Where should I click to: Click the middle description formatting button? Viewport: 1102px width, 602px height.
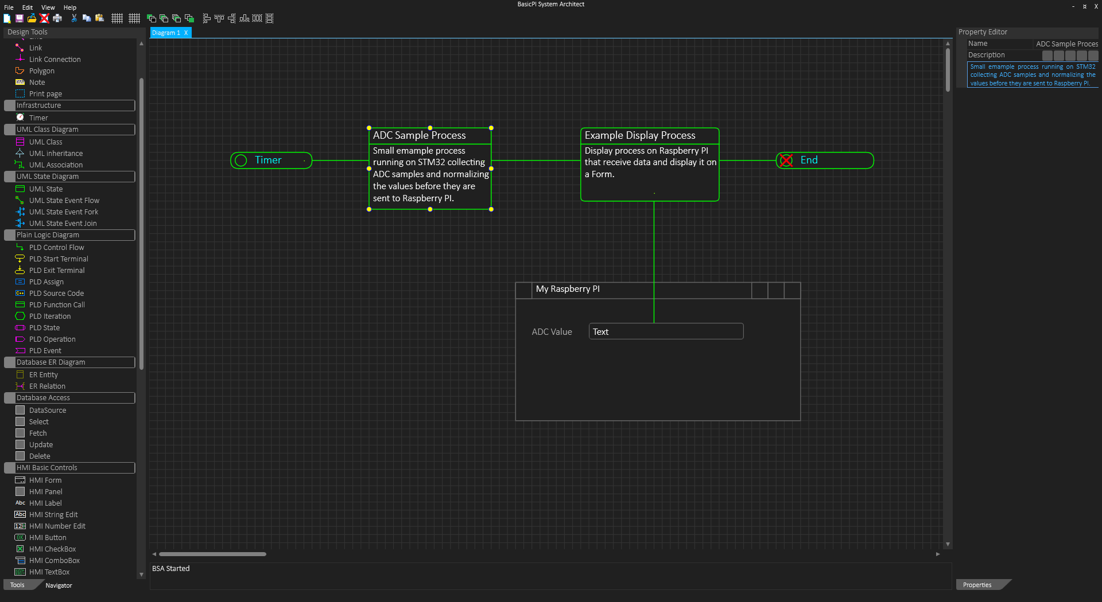[1070, 56]
